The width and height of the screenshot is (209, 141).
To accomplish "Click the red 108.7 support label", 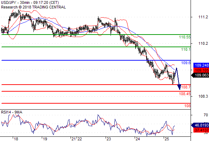I will click(186, 87).
